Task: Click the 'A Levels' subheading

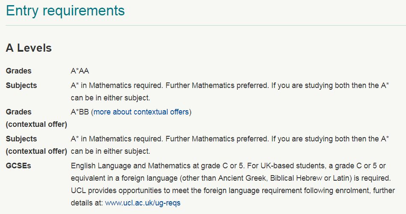Action: click(x=29, y=48)
